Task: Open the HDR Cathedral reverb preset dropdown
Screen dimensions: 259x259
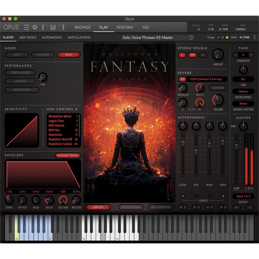Action: (206, 79)
